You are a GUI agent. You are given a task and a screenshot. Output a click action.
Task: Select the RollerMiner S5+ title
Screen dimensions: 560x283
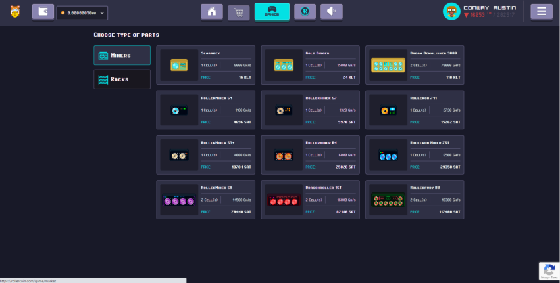[218, 143]
